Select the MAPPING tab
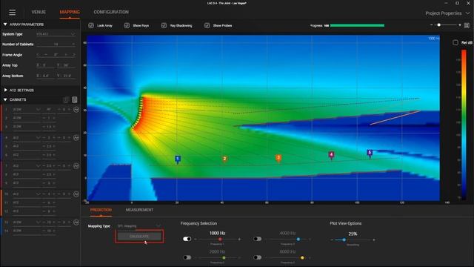474x267 pixels. tap(70, 12)
